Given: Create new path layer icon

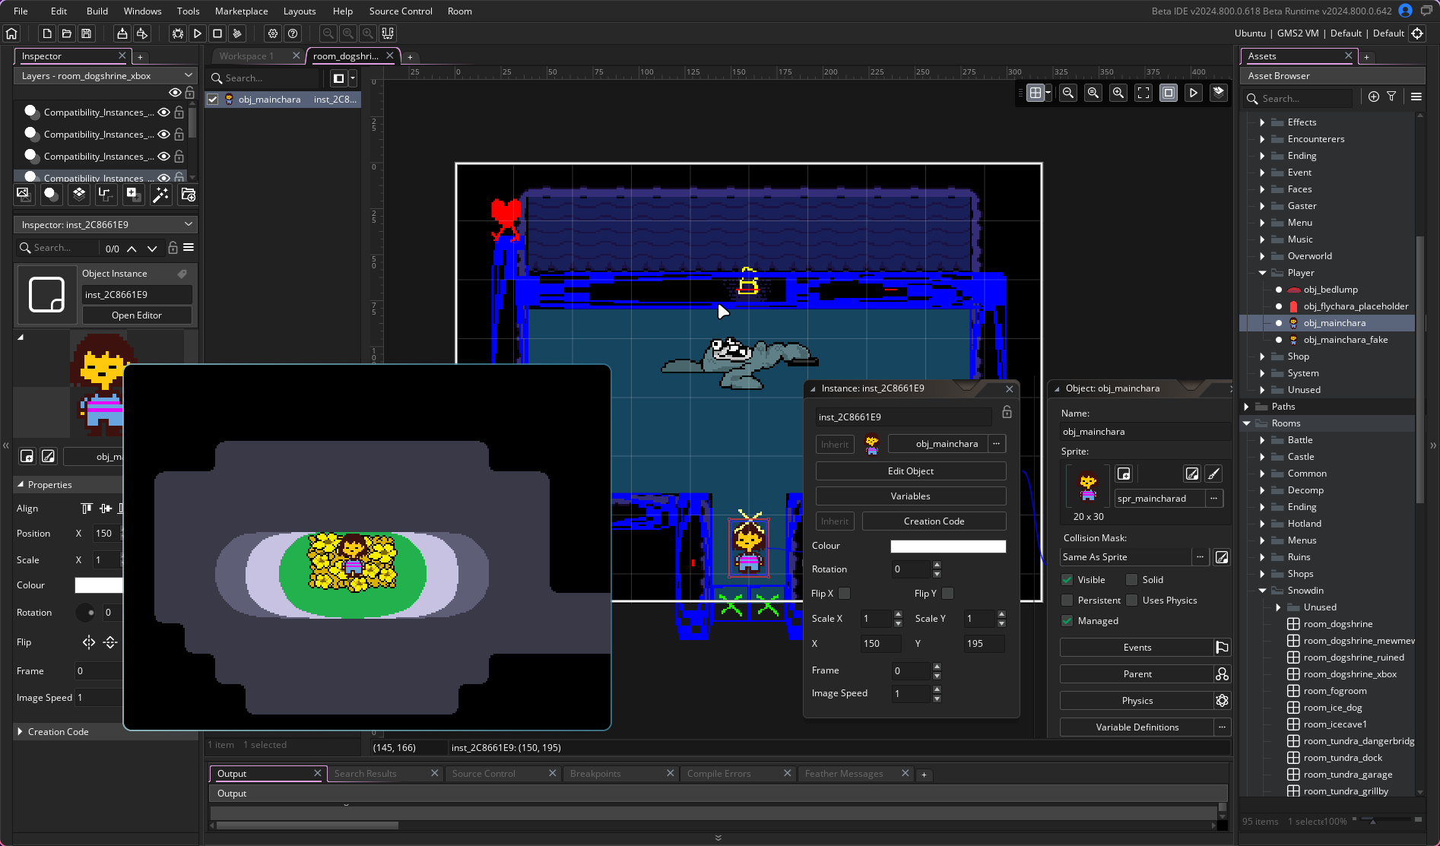Looking at the screenshot, I should pyautogui.click(x=106, y=195).
